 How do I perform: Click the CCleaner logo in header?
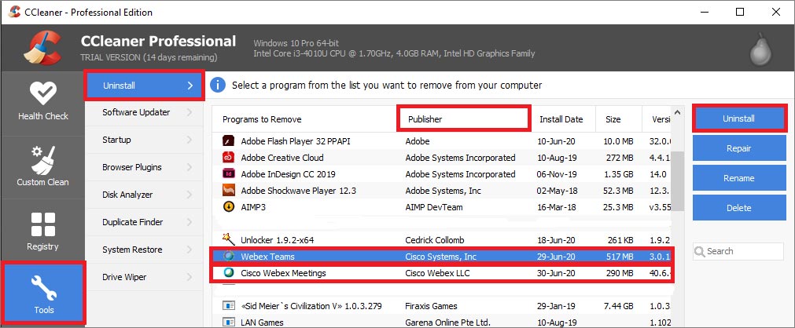[42, 48]
